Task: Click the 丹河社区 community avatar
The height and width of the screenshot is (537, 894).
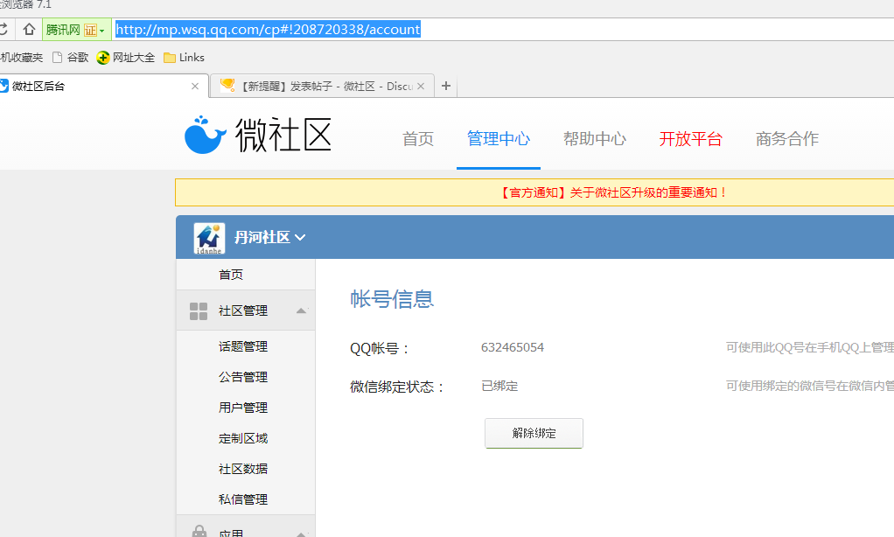Action: [x=209, y=238]
